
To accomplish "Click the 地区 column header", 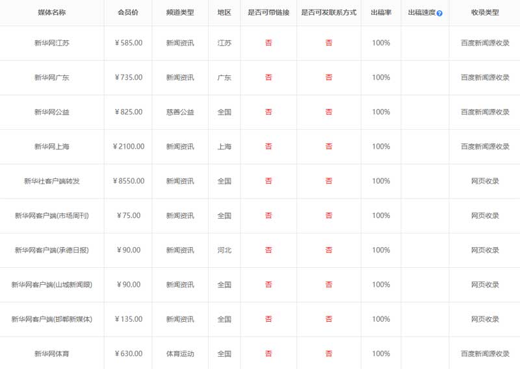I will [x=224, y=12].
